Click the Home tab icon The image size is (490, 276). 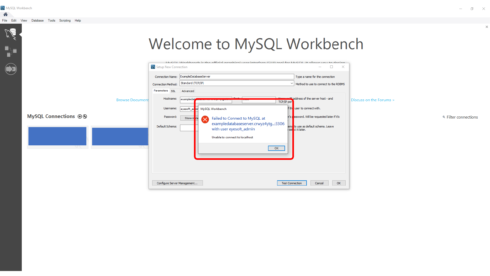[6, 14]
